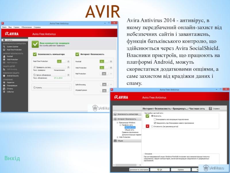Screen dimensions: 230x173
Task: Open settings gear for Safe Browsing row
Action: tap(111, 84)
